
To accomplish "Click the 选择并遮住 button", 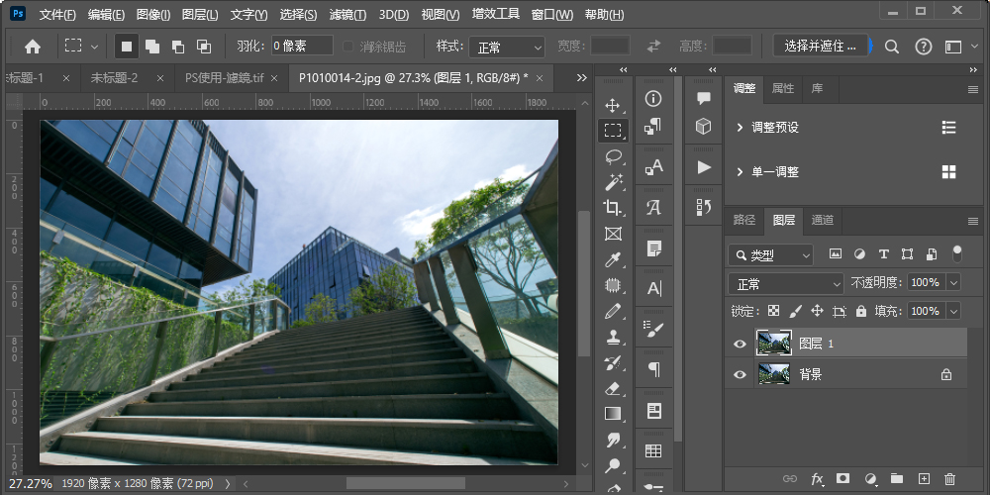I will pos(820,47).
